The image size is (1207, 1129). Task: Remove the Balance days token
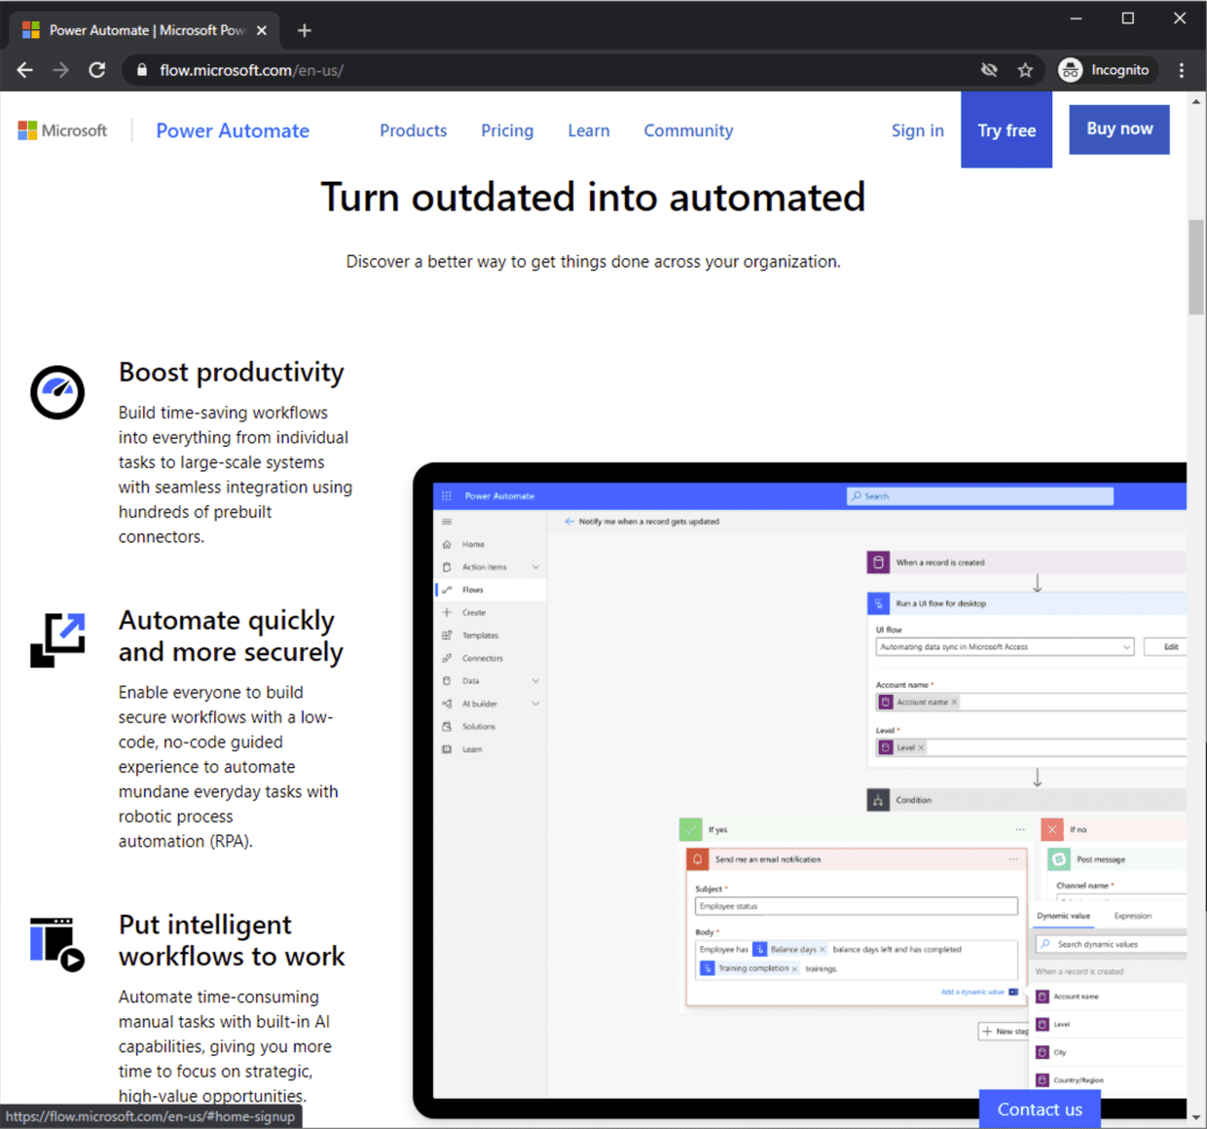823,949
